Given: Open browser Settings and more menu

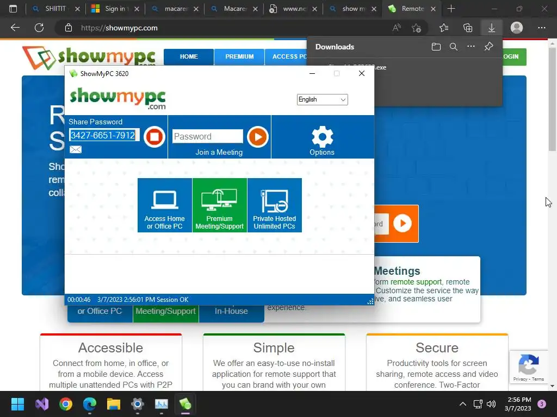Looking at the screenshot, I should (541, 28).
